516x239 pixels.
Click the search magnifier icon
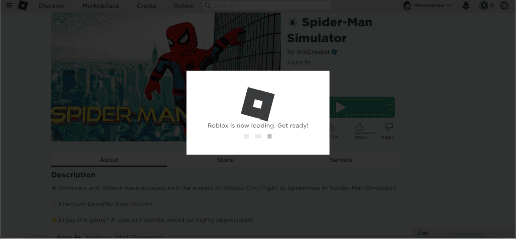[208, 5]
